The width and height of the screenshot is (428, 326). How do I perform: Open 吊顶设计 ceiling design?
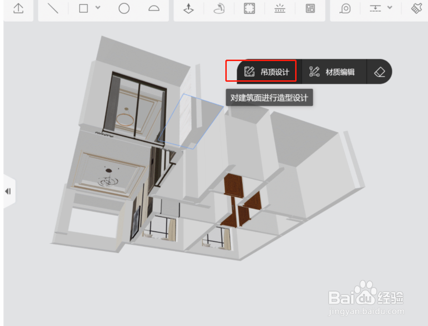(x=266, y=72)
